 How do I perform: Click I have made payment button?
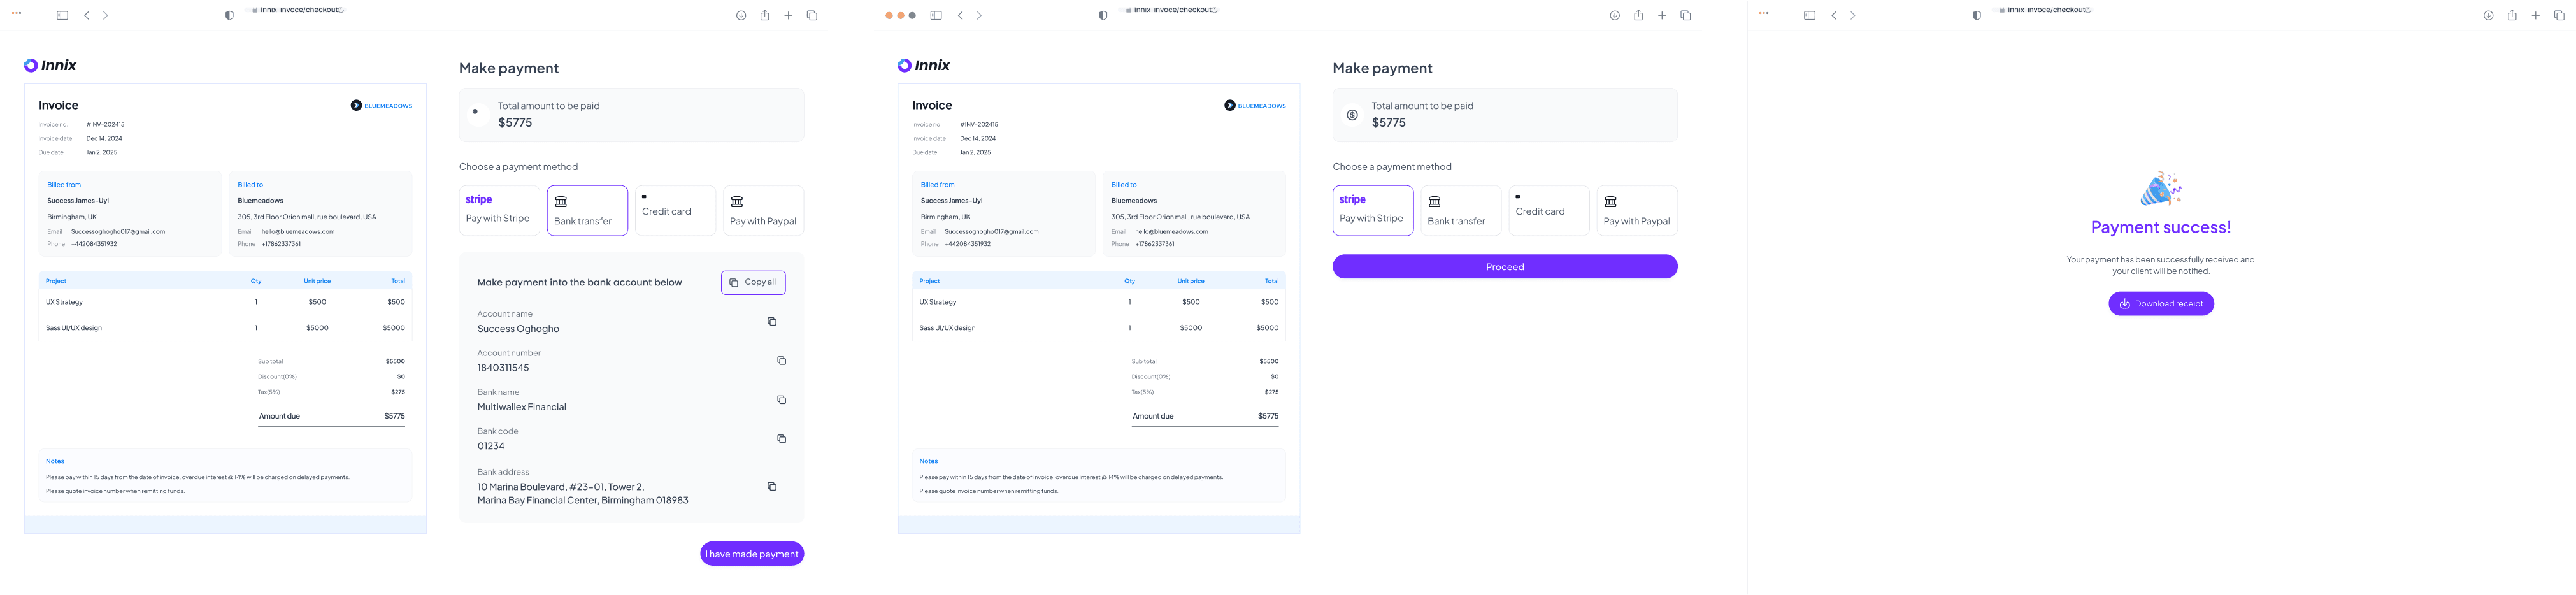pos(751,554)
